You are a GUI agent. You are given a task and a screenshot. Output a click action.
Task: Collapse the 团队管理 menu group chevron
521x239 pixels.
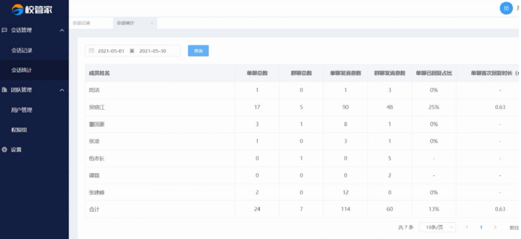[62, 89]
